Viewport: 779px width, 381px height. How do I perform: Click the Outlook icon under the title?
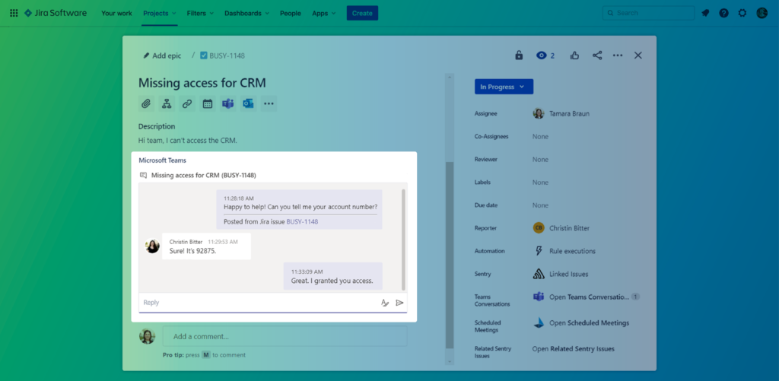pos(249,104)
